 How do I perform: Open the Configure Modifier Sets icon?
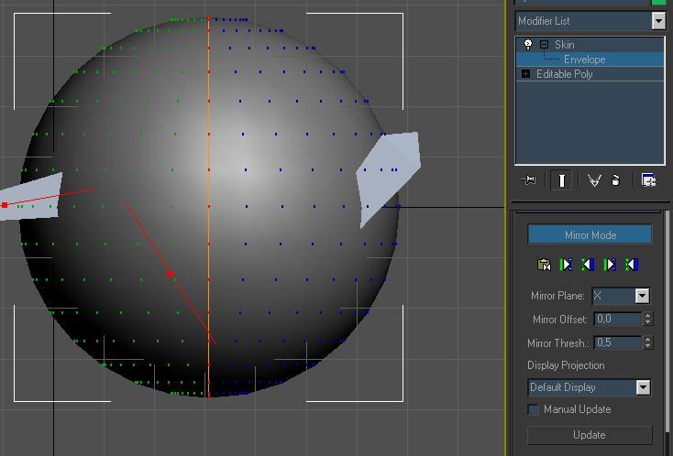pyautogui.click(x=648, y=180)
